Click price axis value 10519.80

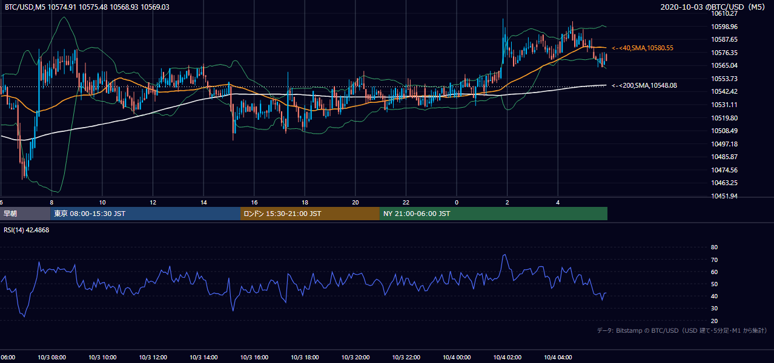point(724,118)
